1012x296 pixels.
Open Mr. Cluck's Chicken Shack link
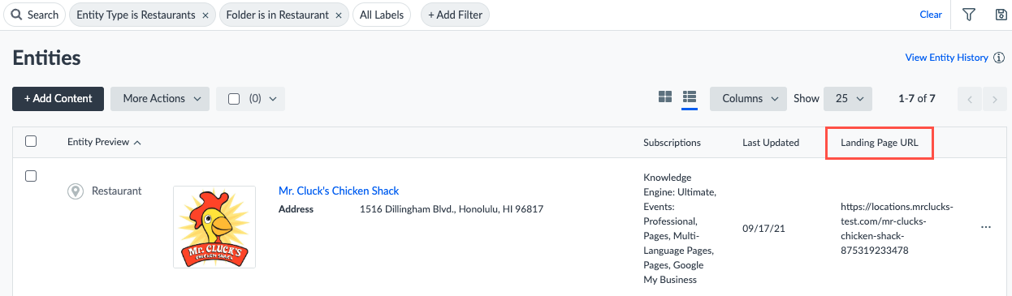[339, 191]
